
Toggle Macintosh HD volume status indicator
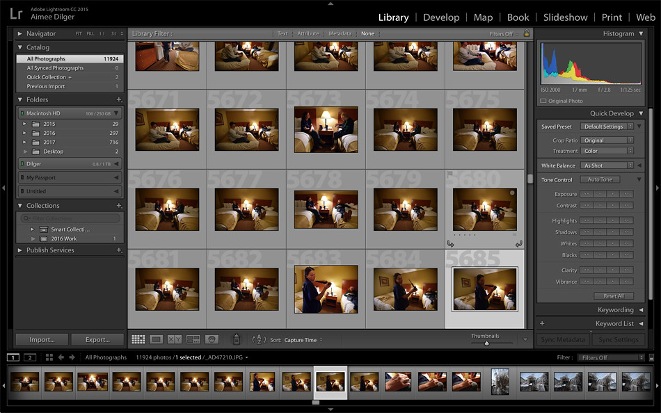point(22,113)
